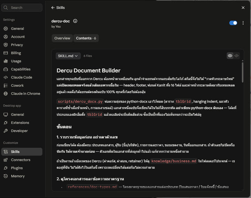Open Desktop app General settings
This screenshot has width=251, height=198.
click(x=22, y=114)
